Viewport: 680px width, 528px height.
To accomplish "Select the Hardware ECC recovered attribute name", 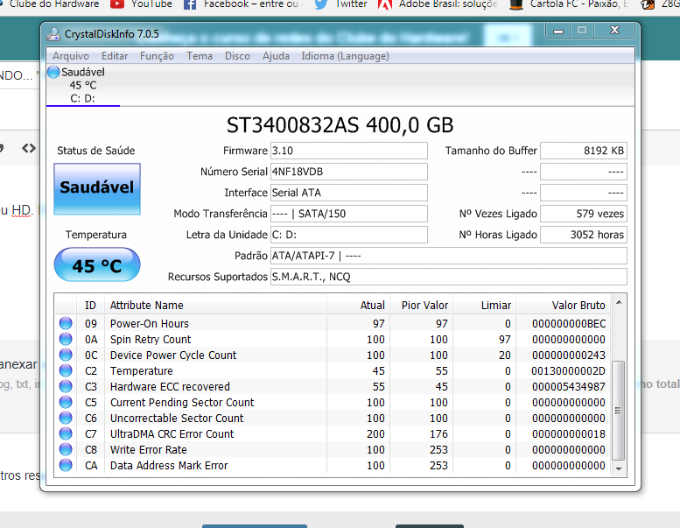I will (x=170, y=386).
